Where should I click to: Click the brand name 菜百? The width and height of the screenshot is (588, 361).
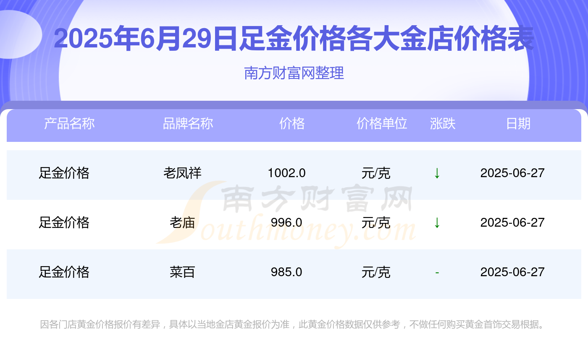182,272
